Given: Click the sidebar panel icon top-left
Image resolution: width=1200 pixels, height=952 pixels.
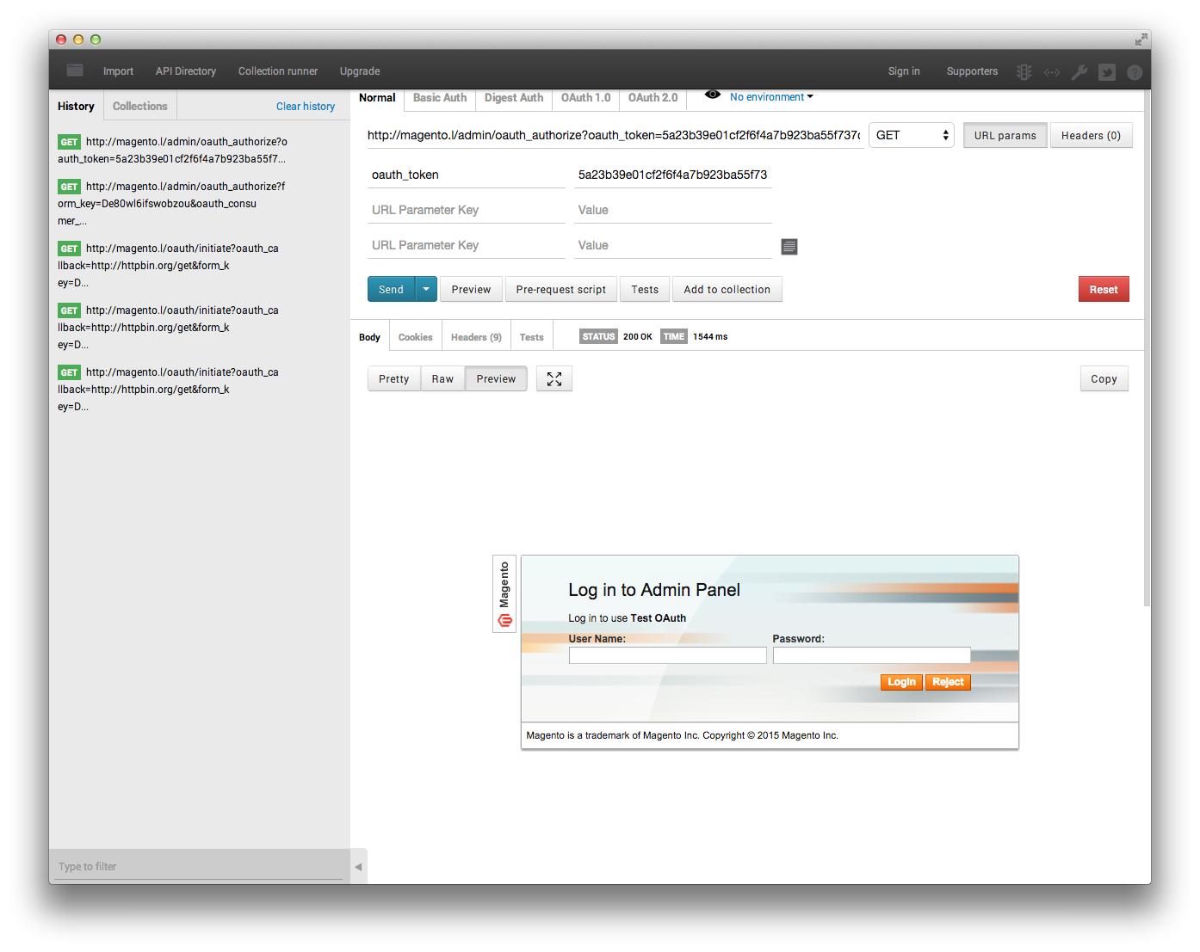Looking at the screenshot, I should pyautogui.click(x=74, y=71).
